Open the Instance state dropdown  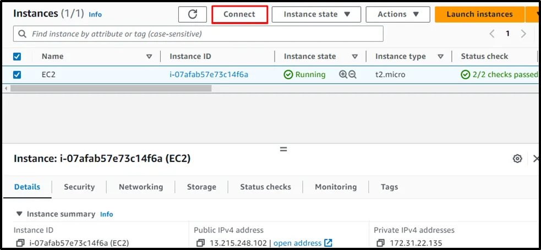pyautogui.click(x=316, y=14)
